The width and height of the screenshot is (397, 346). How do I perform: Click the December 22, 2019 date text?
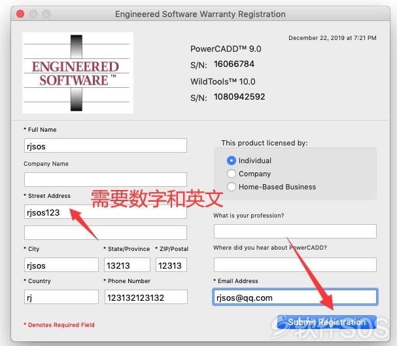point(332,38)
